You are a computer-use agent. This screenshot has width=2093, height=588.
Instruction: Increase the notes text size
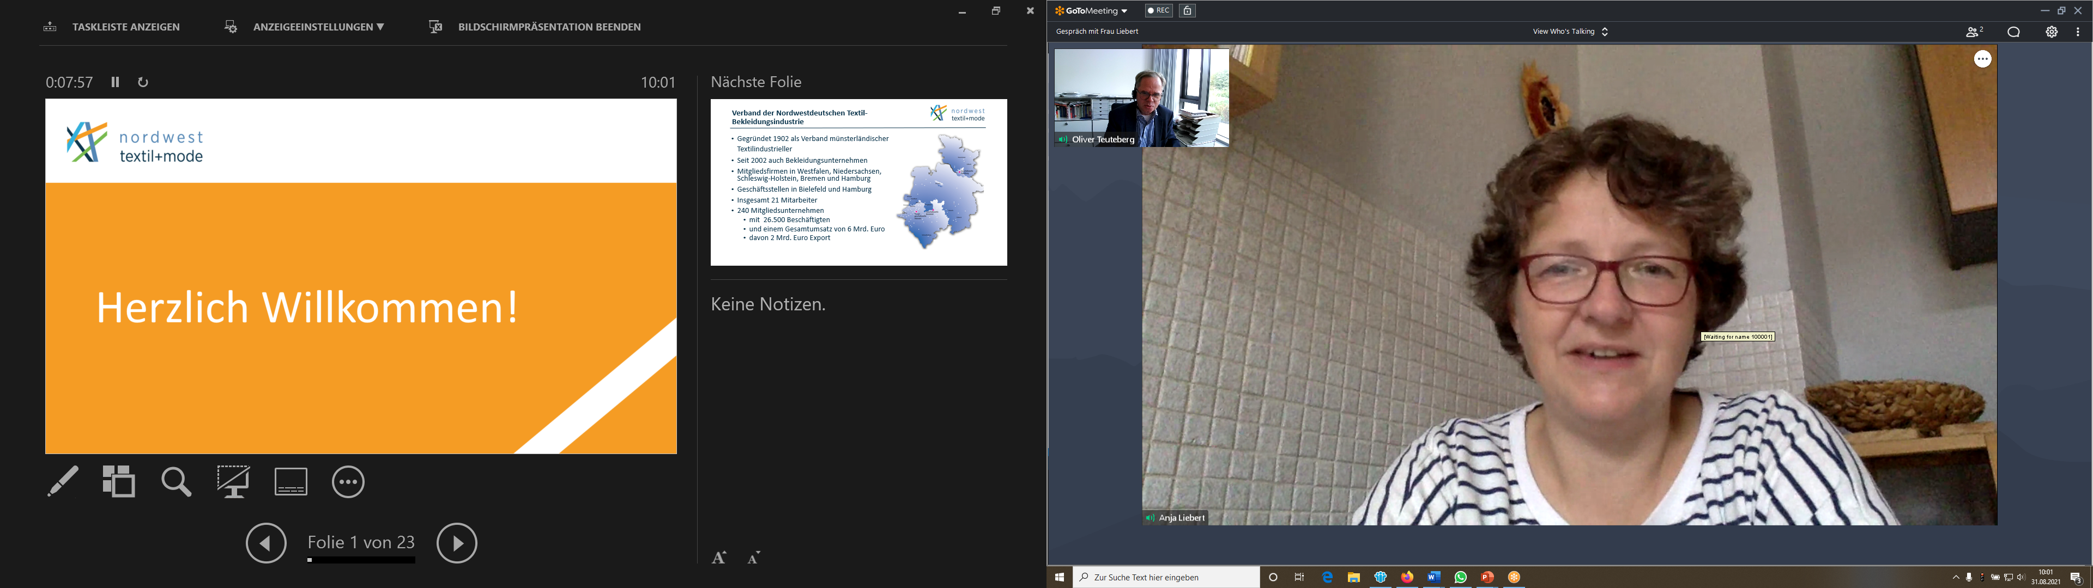719,557
